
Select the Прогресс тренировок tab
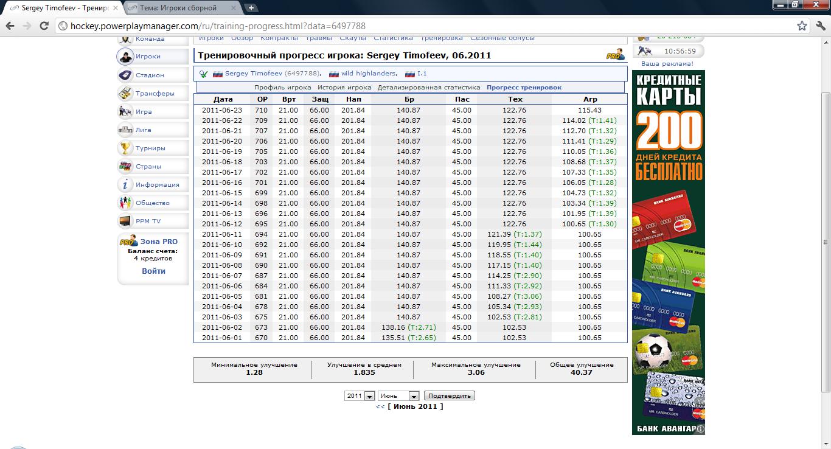[524, 88]
